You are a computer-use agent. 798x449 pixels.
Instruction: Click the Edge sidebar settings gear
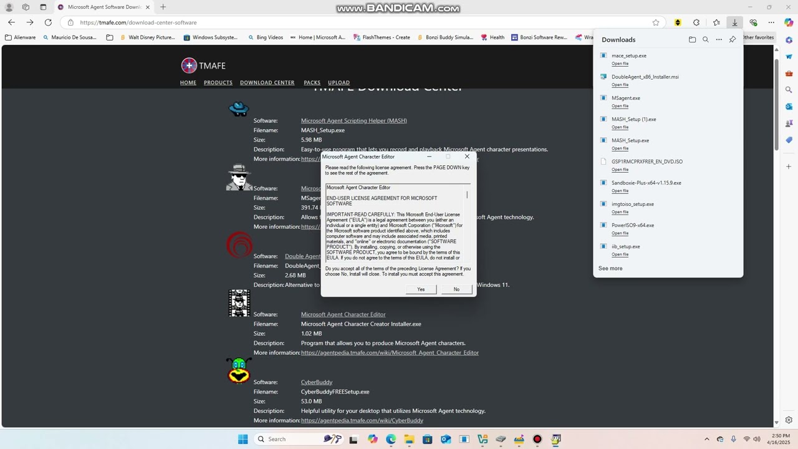[x=789, y=420]
